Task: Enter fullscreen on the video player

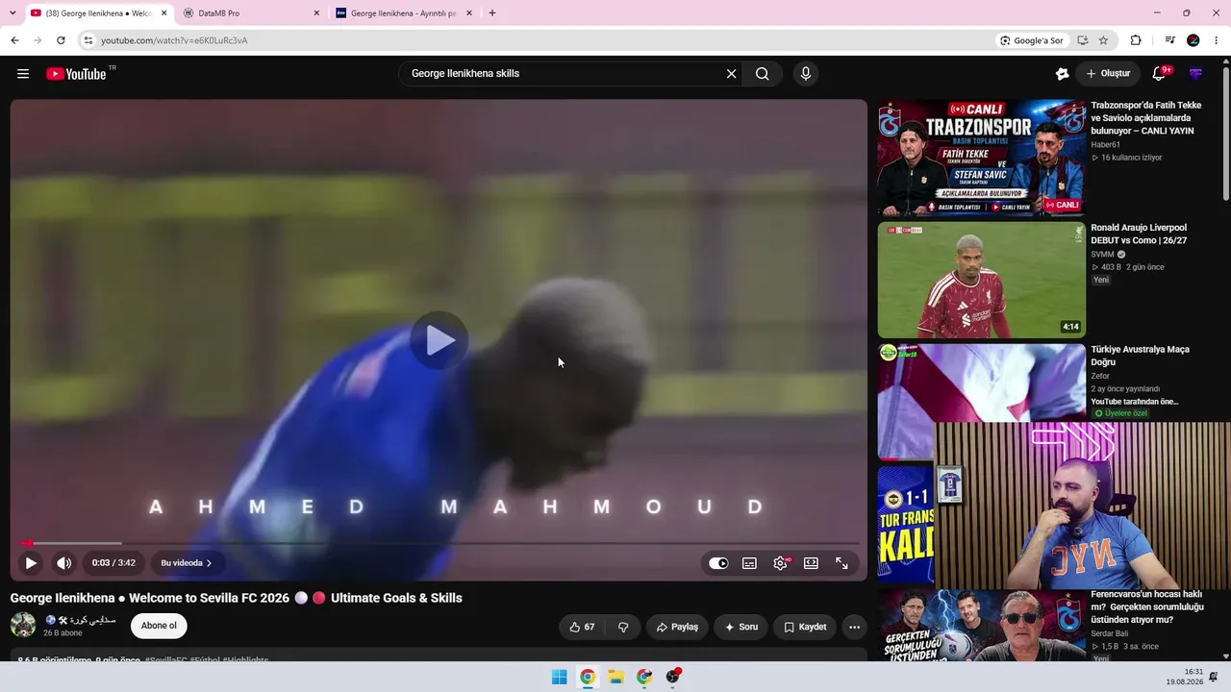Action: (842, 563)
